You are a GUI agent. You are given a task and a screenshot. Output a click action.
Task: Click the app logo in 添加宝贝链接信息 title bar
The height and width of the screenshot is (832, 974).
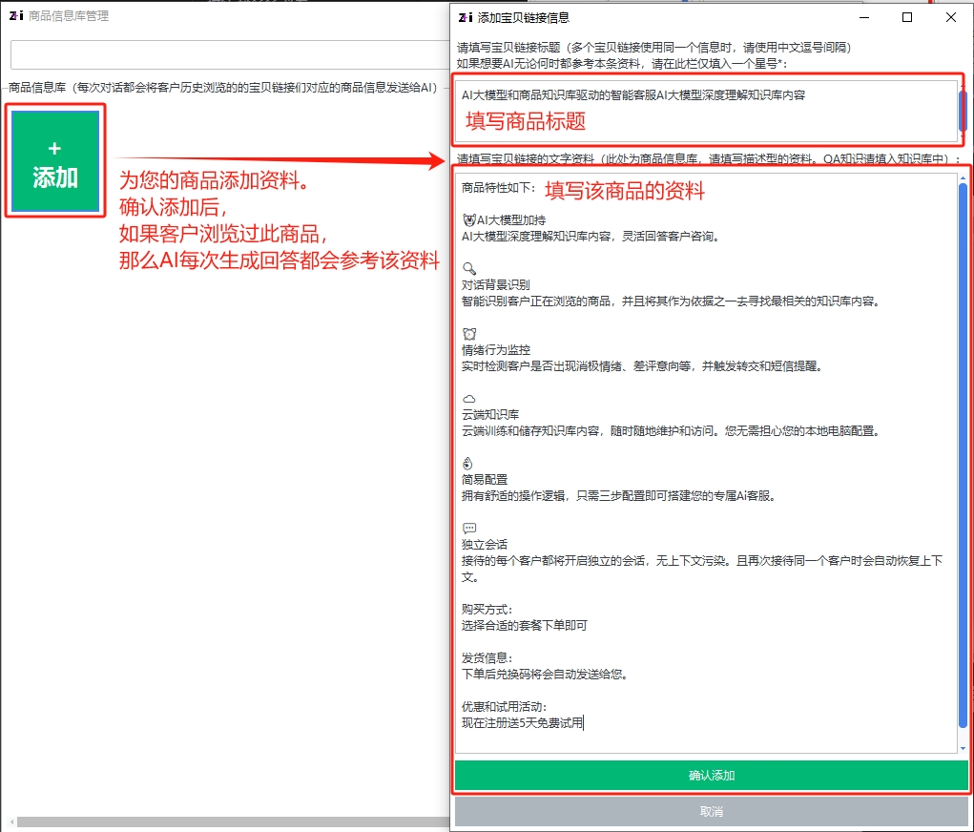[465, 17]
